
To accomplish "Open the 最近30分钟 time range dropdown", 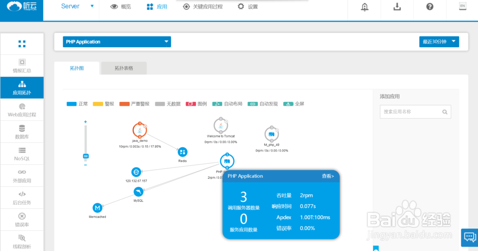I will [439, 42].
